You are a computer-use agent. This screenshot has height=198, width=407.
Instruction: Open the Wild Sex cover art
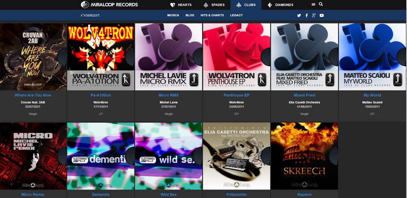(169, 156)
